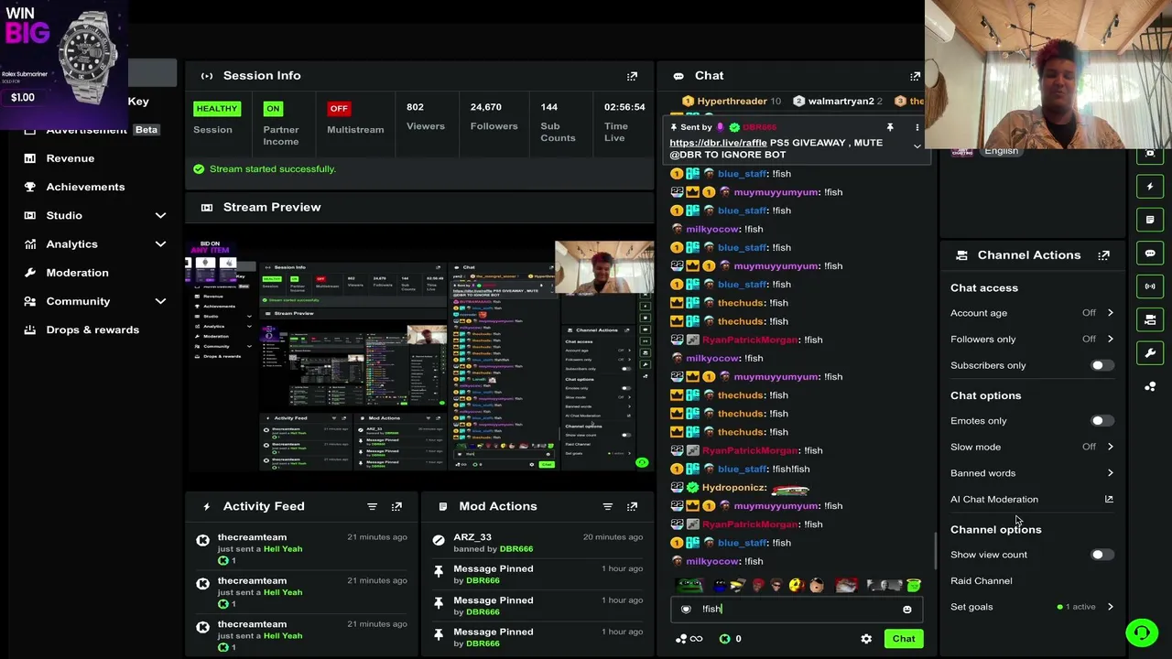Insert the yellow round emote

[796, 586]
